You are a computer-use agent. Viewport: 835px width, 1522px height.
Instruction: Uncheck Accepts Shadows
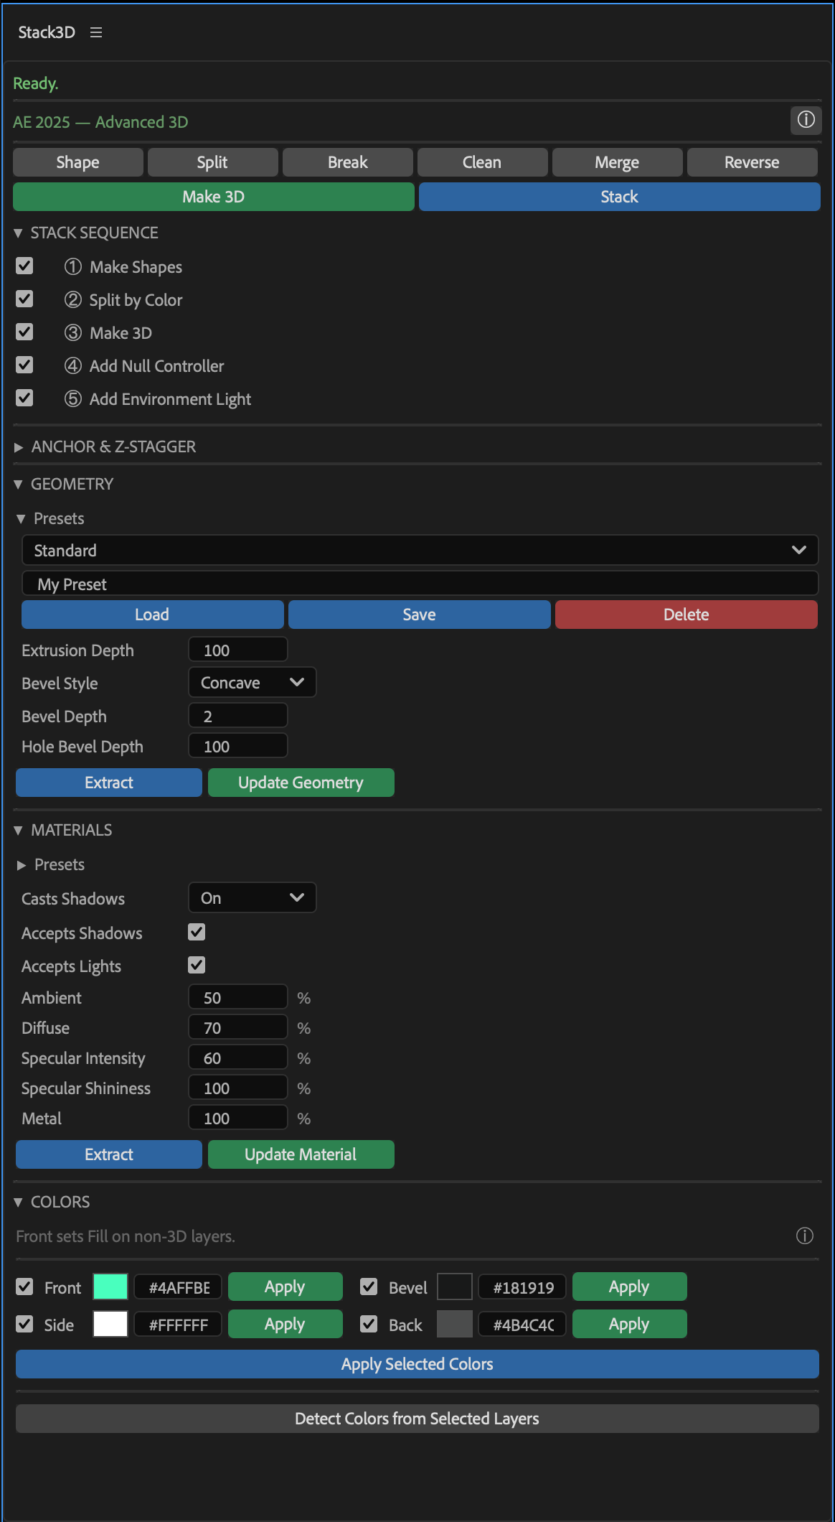point(197,933)
